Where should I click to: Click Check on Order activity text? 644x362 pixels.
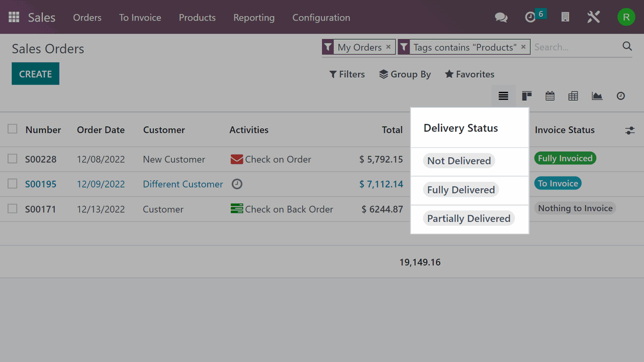click(x=278, y=159)
